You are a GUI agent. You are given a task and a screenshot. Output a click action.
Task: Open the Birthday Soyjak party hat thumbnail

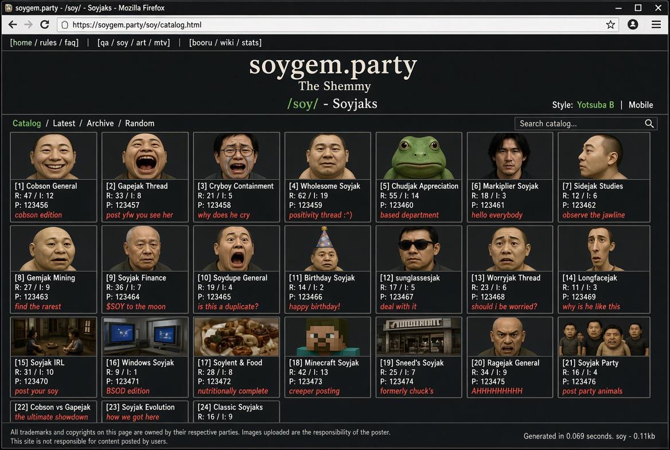coord(328,249)
